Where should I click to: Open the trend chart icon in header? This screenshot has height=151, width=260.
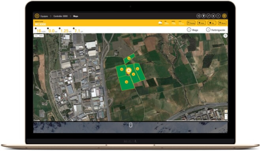[208, 16]
